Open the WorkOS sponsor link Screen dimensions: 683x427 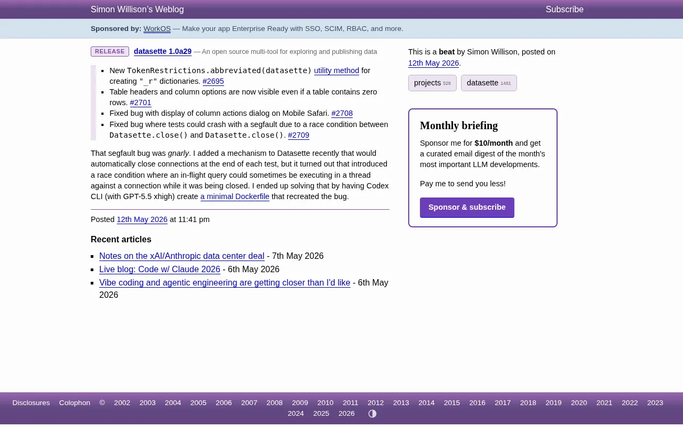click(157, 29)
